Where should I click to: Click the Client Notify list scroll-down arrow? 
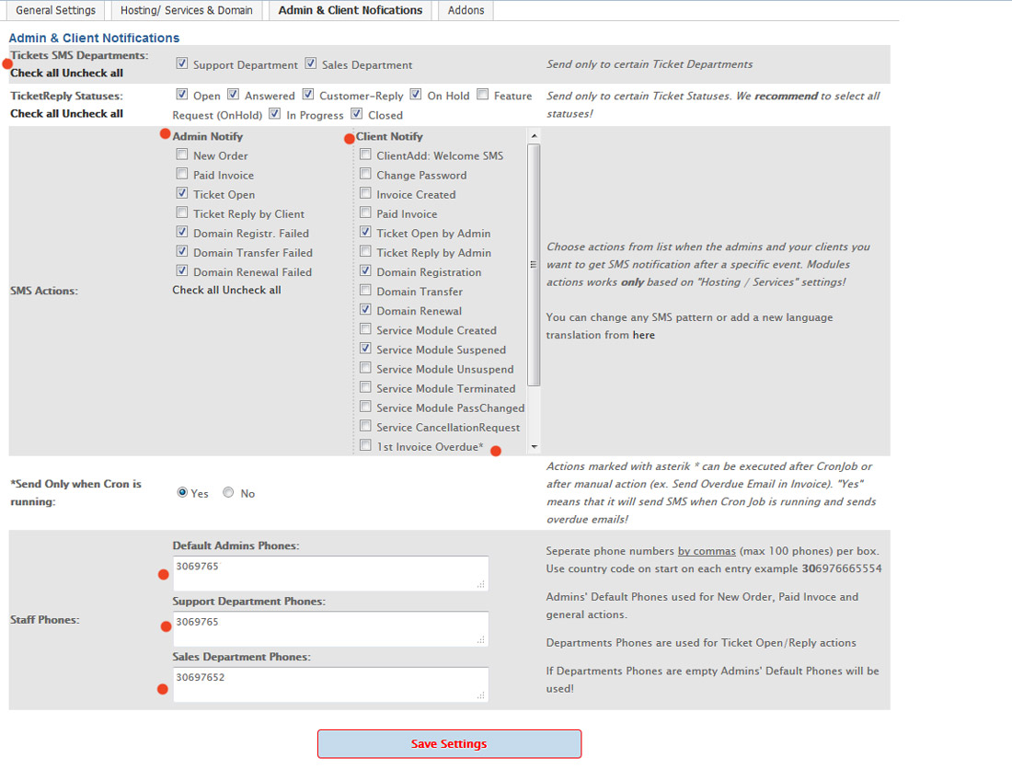point(534,446)
